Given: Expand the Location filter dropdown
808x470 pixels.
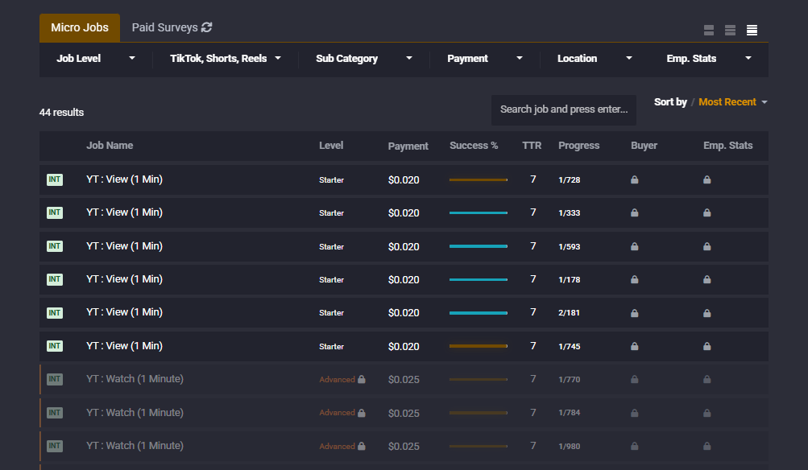Looking at the screenshot, I should pyautogui.click(x=595, y=59).
